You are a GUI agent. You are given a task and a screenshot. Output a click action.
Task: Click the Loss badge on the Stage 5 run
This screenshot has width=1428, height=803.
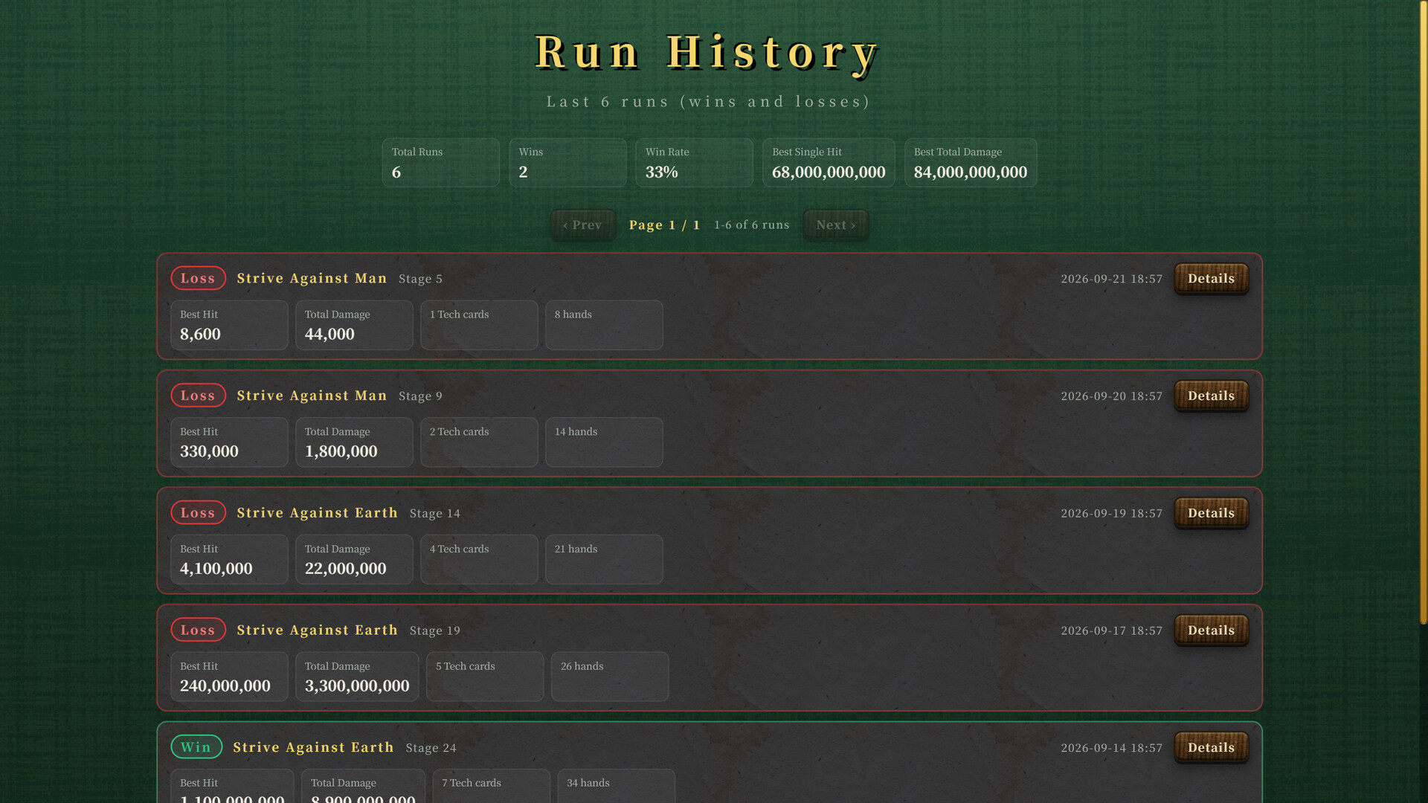click(198, 278)
